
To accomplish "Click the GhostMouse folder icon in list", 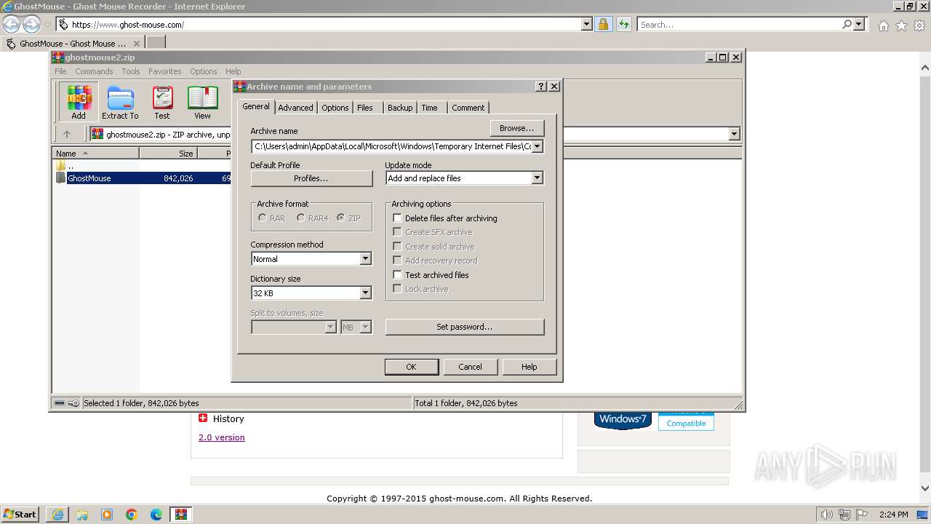I will click(60, 178).
